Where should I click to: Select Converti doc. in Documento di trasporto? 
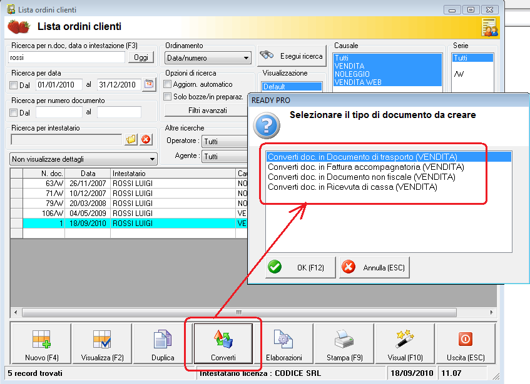389,157
